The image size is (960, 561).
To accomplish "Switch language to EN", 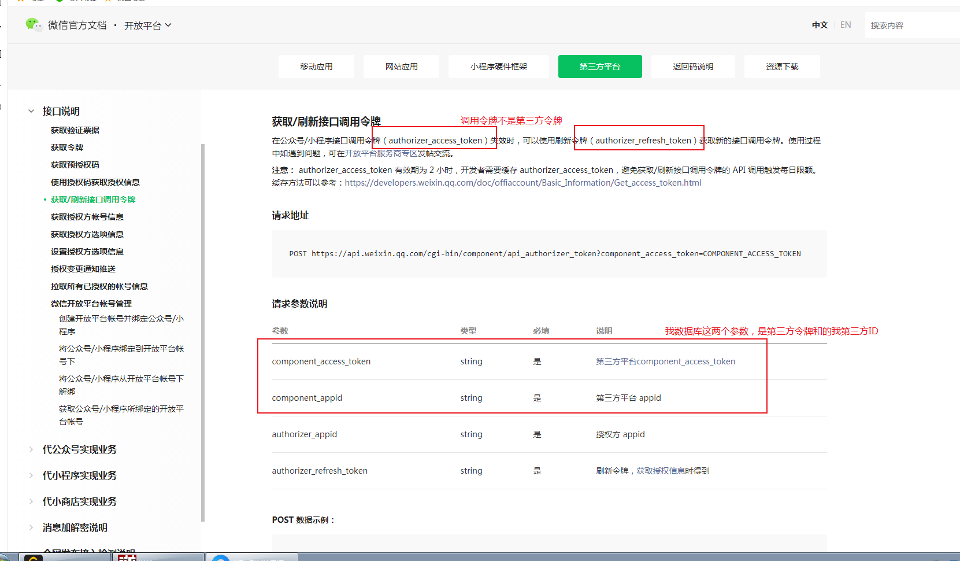I will coord(846,25).
